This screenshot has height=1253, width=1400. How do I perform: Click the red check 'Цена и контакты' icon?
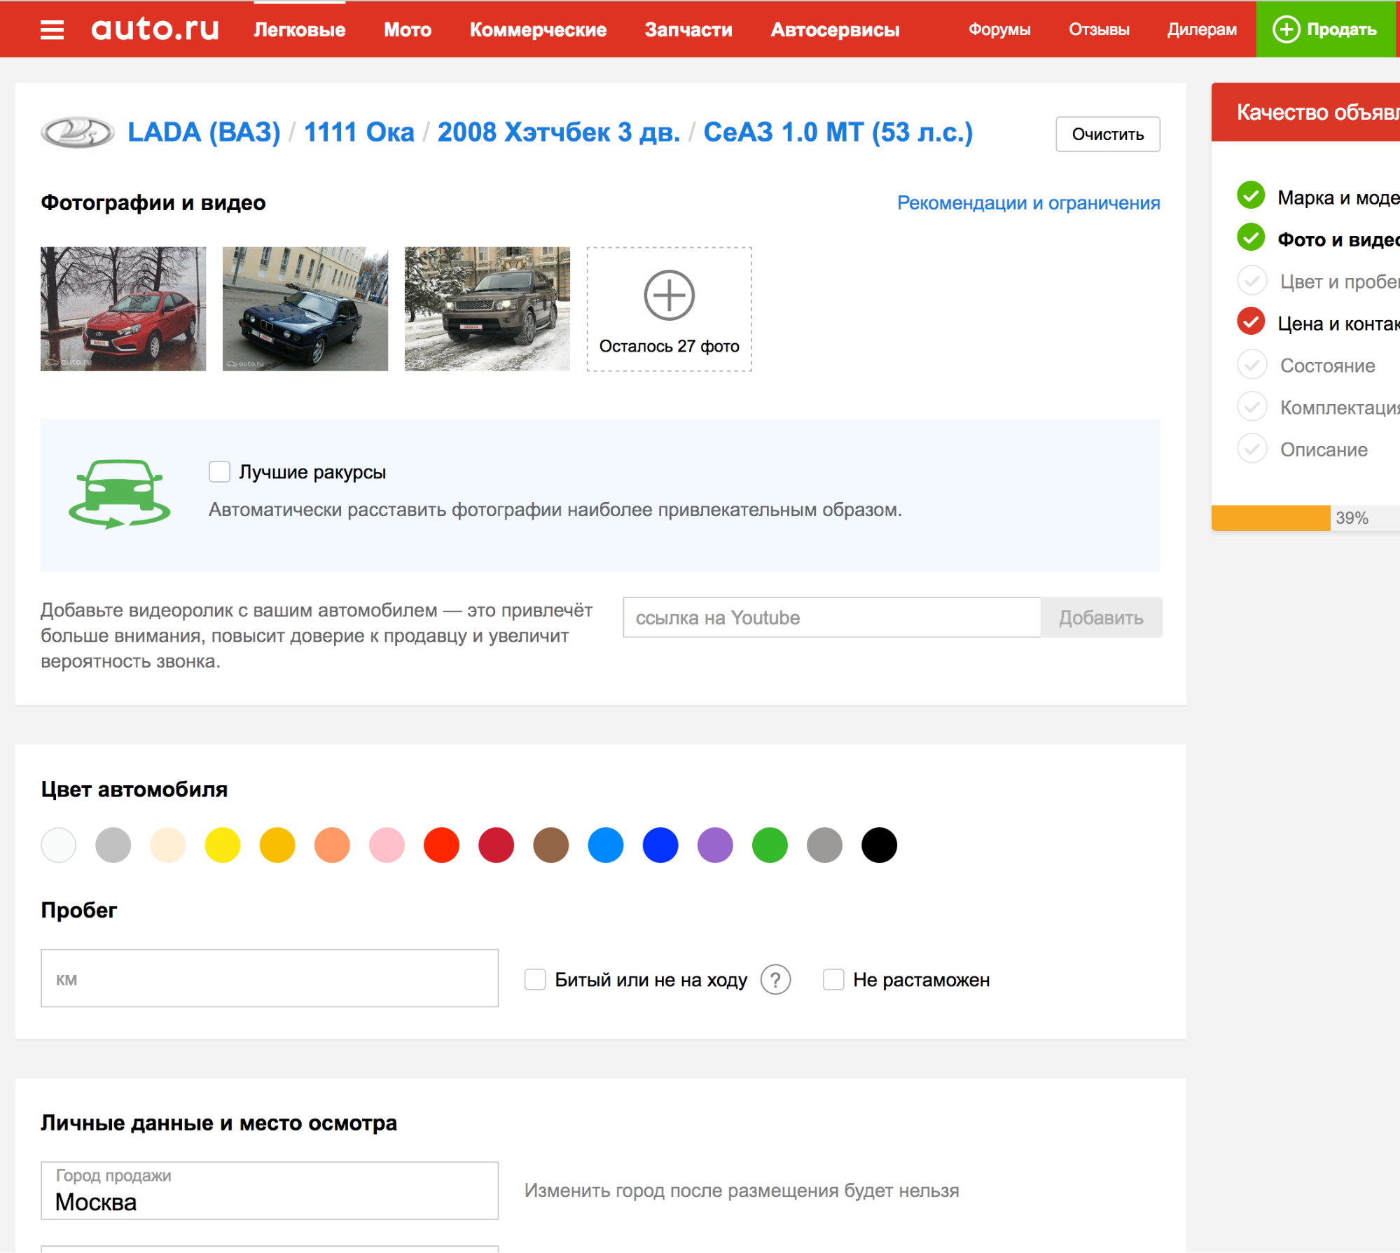pos(1251,322)
